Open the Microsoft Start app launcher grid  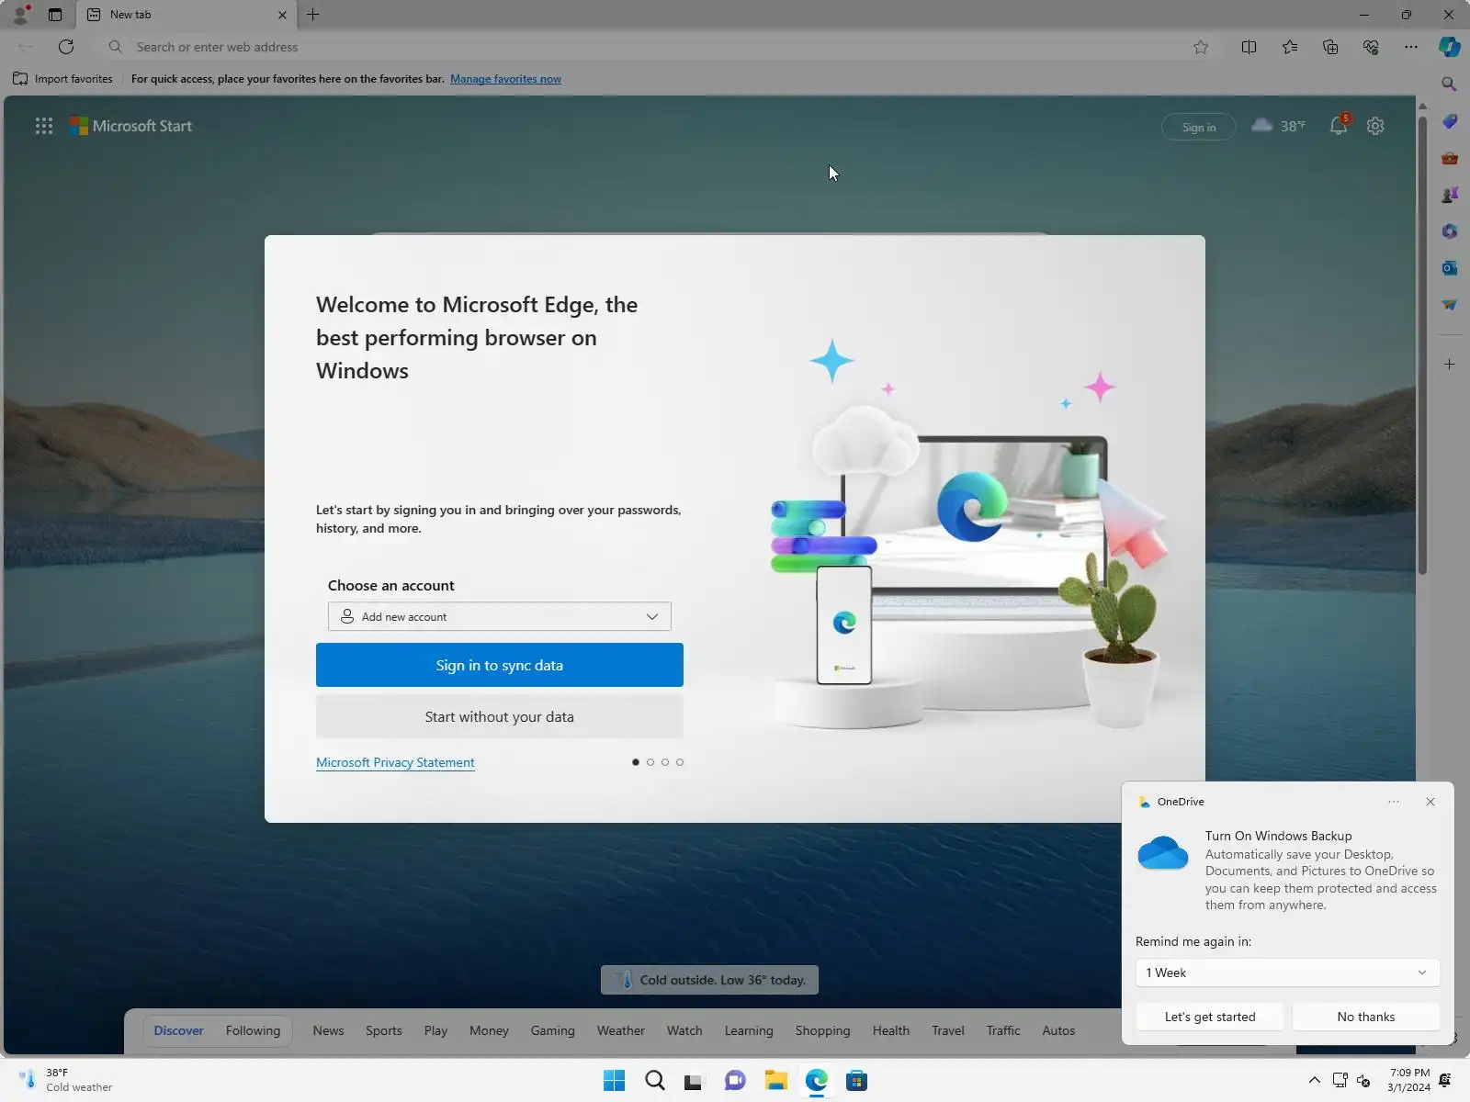(x=44, y=127)
